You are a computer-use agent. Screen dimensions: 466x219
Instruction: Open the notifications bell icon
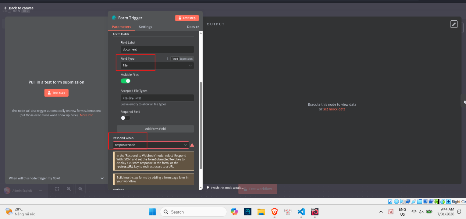(459, 212)
